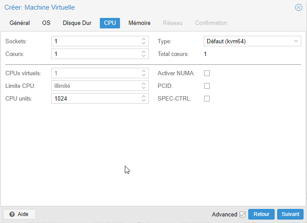Increase CPU units with up arrow
The height and width of the screenshot is (223, 307).
[x=144, y=96]
